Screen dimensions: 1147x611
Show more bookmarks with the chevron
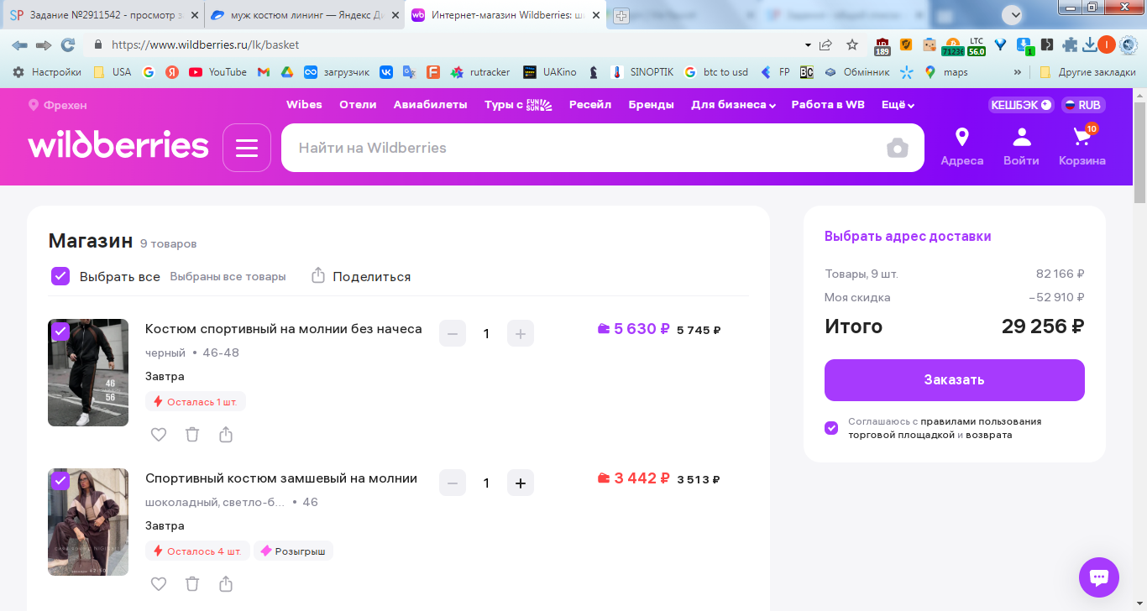coord(1018,72)
